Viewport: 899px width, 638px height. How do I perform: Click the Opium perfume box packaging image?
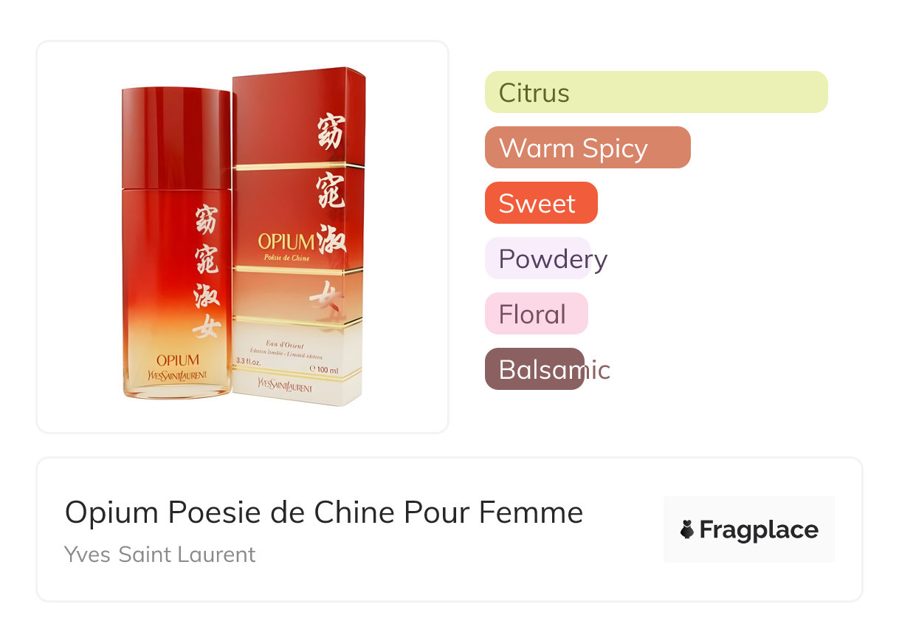point(299,236)
